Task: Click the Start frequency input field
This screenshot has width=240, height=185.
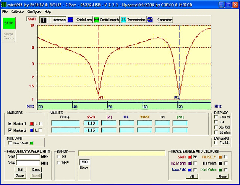Action: 28,157
